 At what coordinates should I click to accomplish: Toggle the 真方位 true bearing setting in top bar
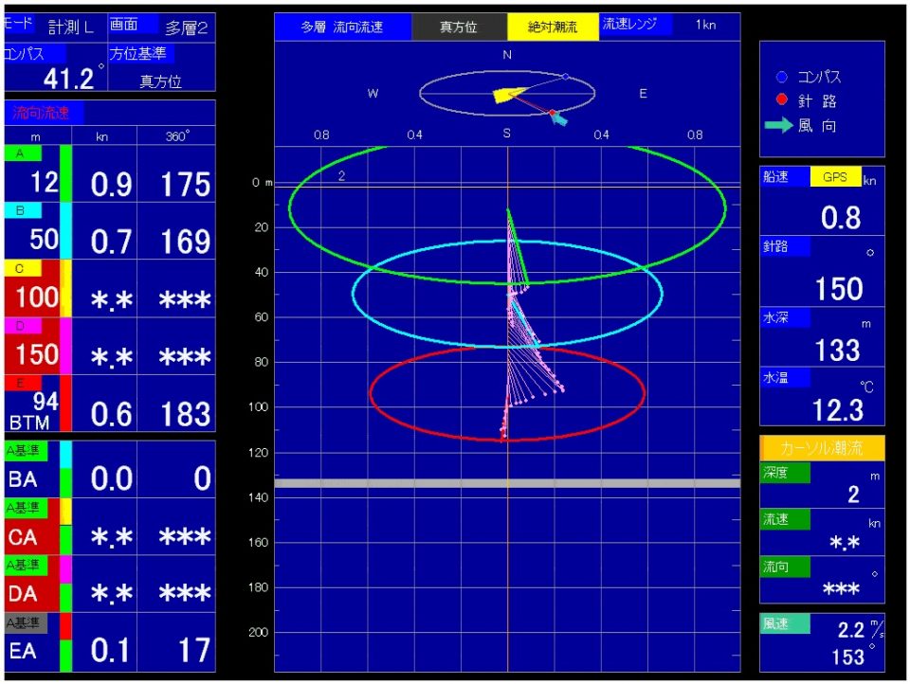tap(459, 27)
